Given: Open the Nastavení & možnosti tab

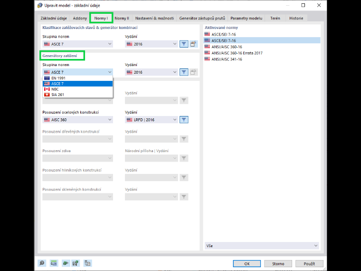Looking at the screenshot, I should pos(154,18).
